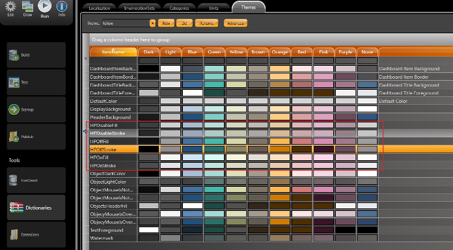Pick the Red swatch for HeaderBackground

301,117
